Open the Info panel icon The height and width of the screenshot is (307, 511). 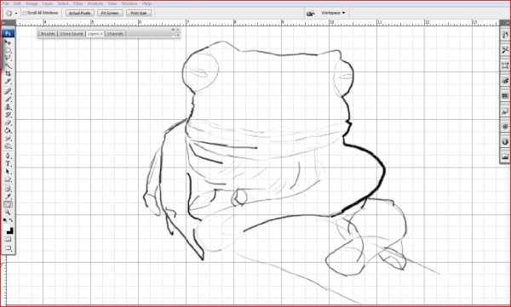505,142
